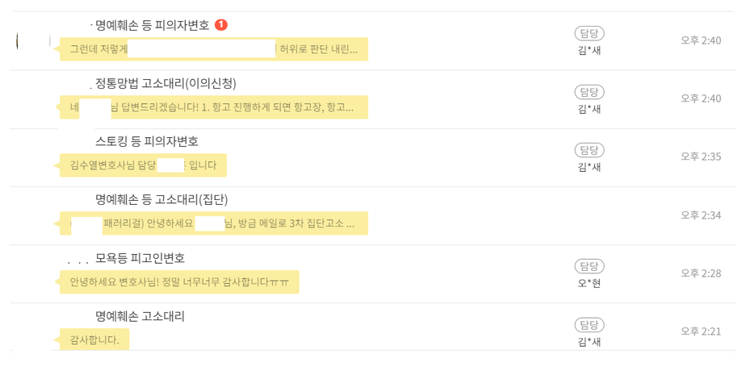Click the 정말 너무너무 감사합니다 message bubble

179,282
